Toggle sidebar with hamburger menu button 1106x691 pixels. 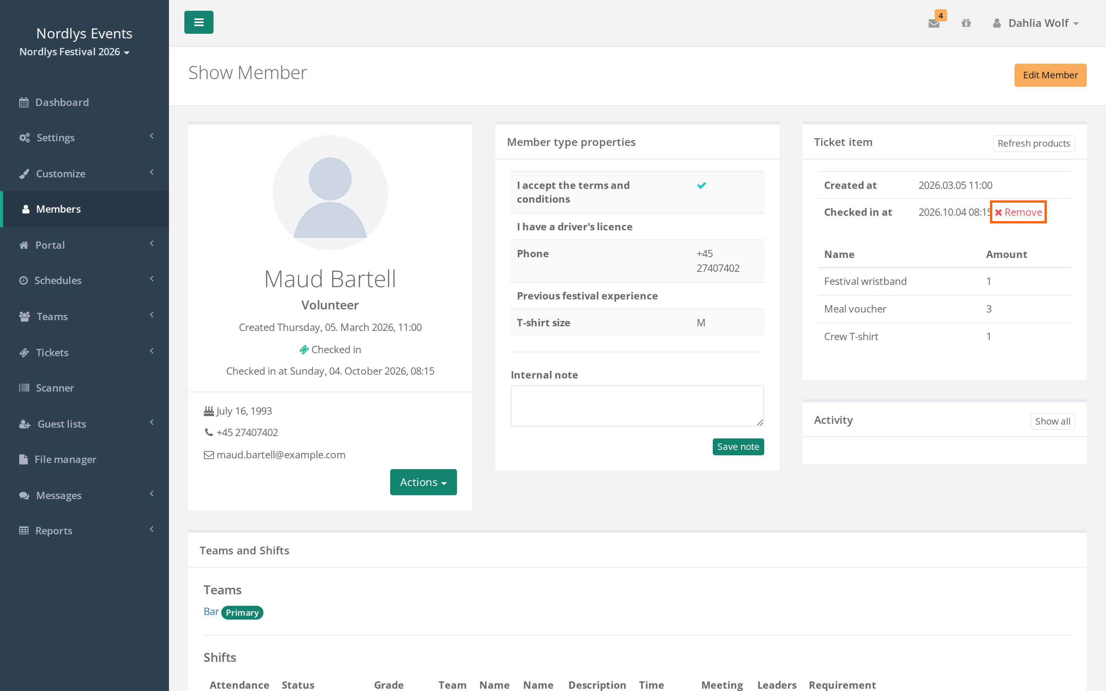(x=198, y=22)
